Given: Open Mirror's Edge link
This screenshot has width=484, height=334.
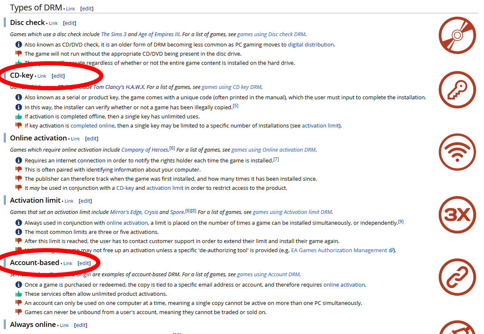Looking at the screenshot, I should tap(126, 212).
